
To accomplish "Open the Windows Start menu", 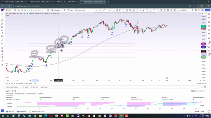I will [3, 116].
